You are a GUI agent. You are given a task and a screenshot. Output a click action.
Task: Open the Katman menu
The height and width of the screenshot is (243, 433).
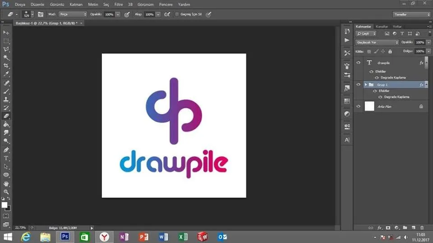point(76,5)
